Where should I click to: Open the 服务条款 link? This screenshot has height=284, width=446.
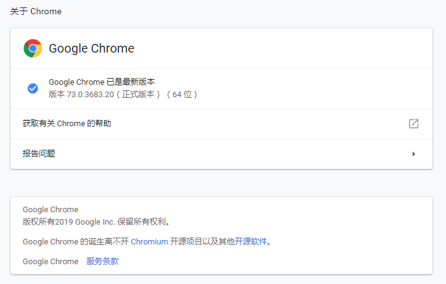(x=102, y=261)
